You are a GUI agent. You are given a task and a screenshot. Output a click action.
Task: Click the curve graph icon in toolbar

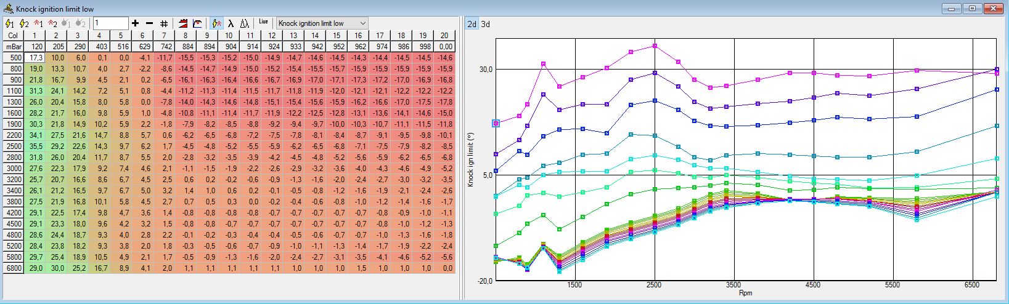(x=197, y=23)
